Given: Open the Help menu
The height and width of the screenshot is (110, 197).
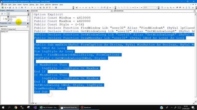Looking at the screenshot, I should pos(61,5).
